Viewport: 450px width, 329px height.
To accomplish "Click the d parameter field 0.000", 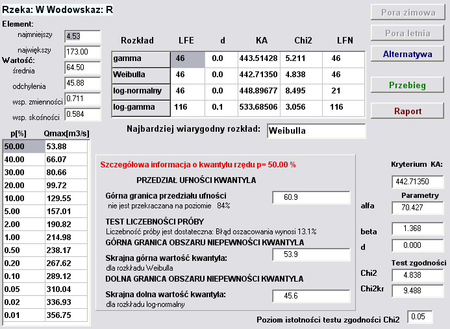I will tap(418, 245).
